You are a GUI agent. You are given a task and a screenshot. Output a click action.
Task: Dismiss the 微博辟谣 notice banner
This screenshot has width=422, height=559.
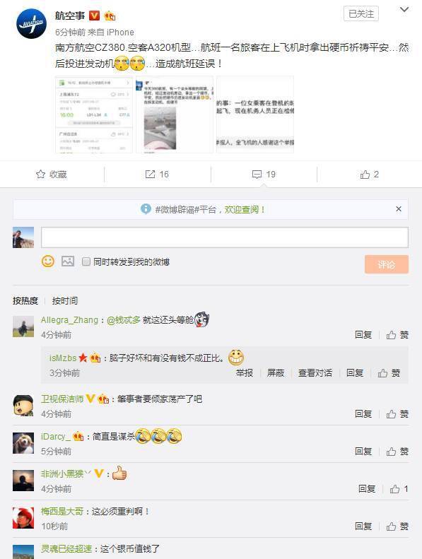399,209
